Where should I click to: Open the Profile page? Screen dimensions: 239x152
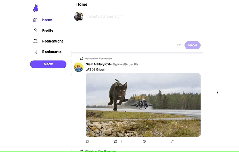click(47, 31)
